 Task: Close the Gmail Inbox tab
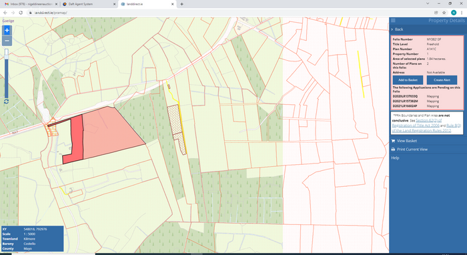(x=55, y=4)
